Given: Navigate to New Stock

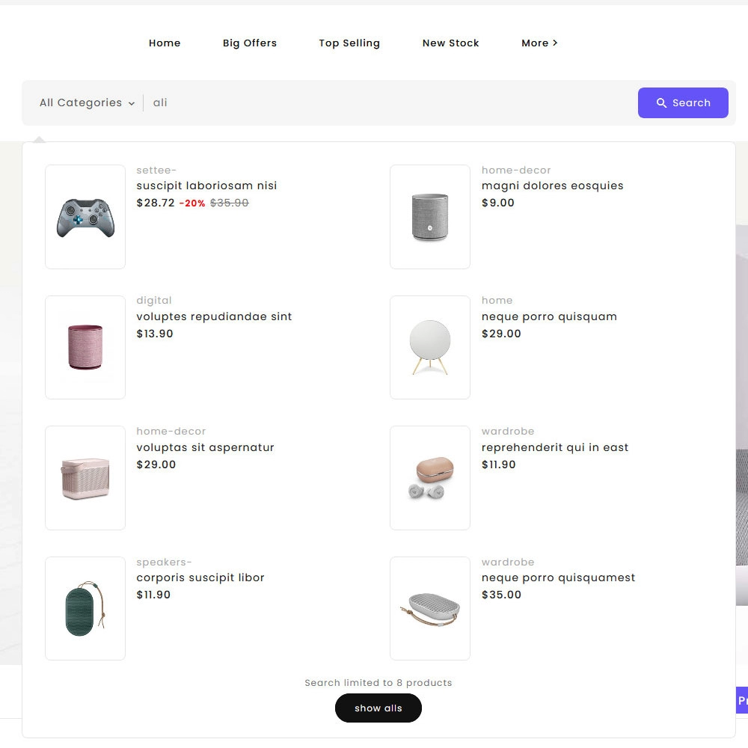Looking at the screenshot, I should (x=450, y=43).
